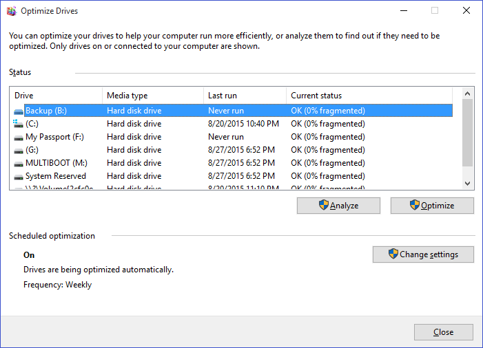Select the My Passport (F:) row's Never run cell

[226, 137]
